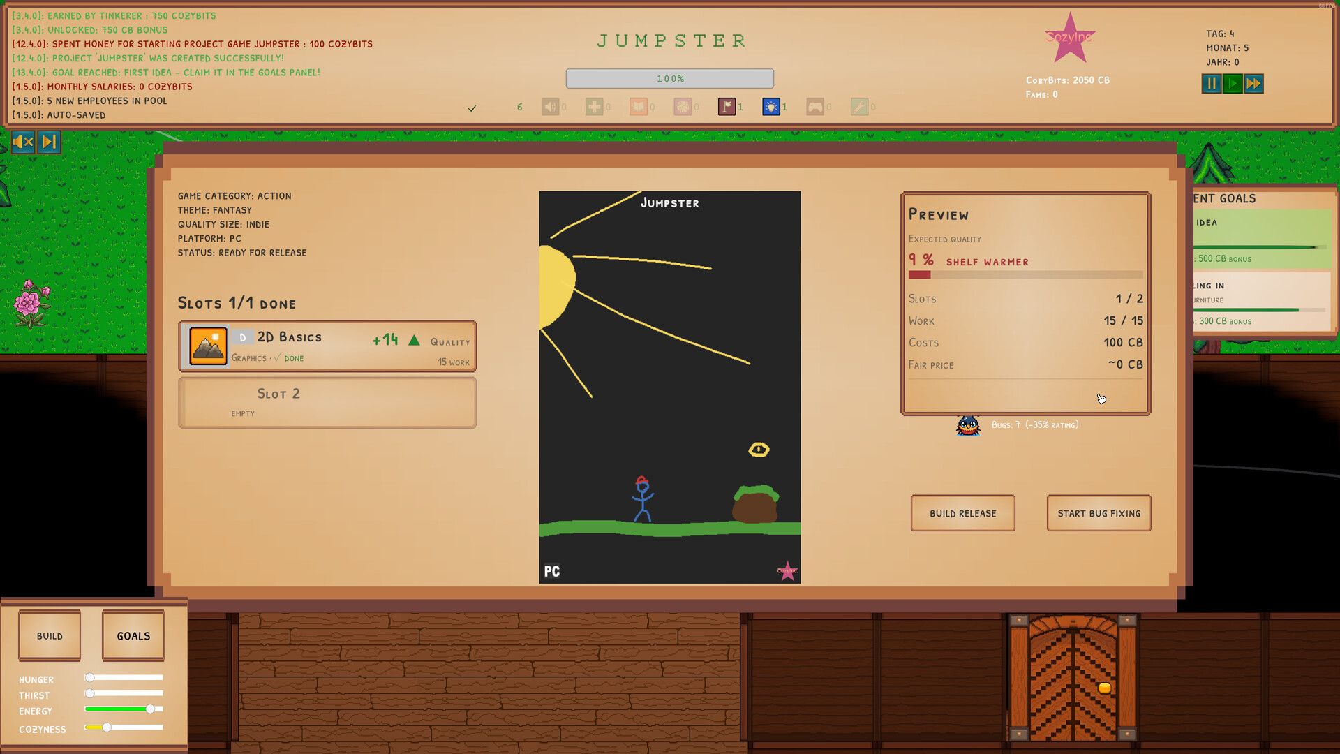Click the 'Theme: Fantasy' line
The image size is (1340, 754).
pos(214,210)
